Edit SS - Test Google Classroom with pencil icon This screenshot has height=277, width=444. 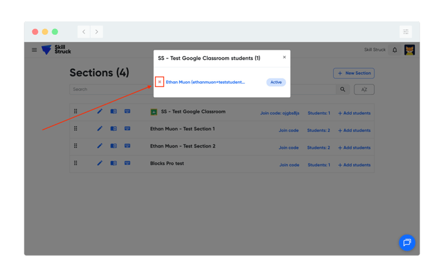[x=100, y=111]
